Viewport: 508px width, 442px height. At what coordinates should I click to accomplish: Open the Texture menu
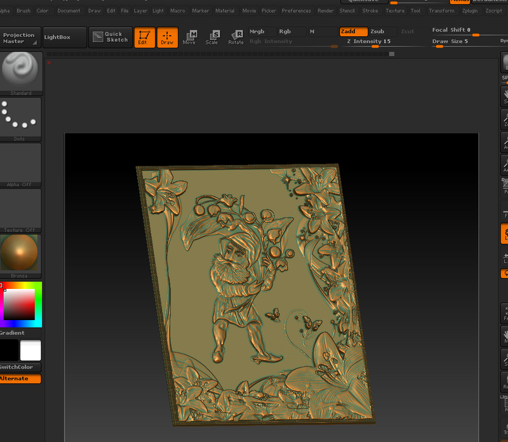[x=395, y=11]
